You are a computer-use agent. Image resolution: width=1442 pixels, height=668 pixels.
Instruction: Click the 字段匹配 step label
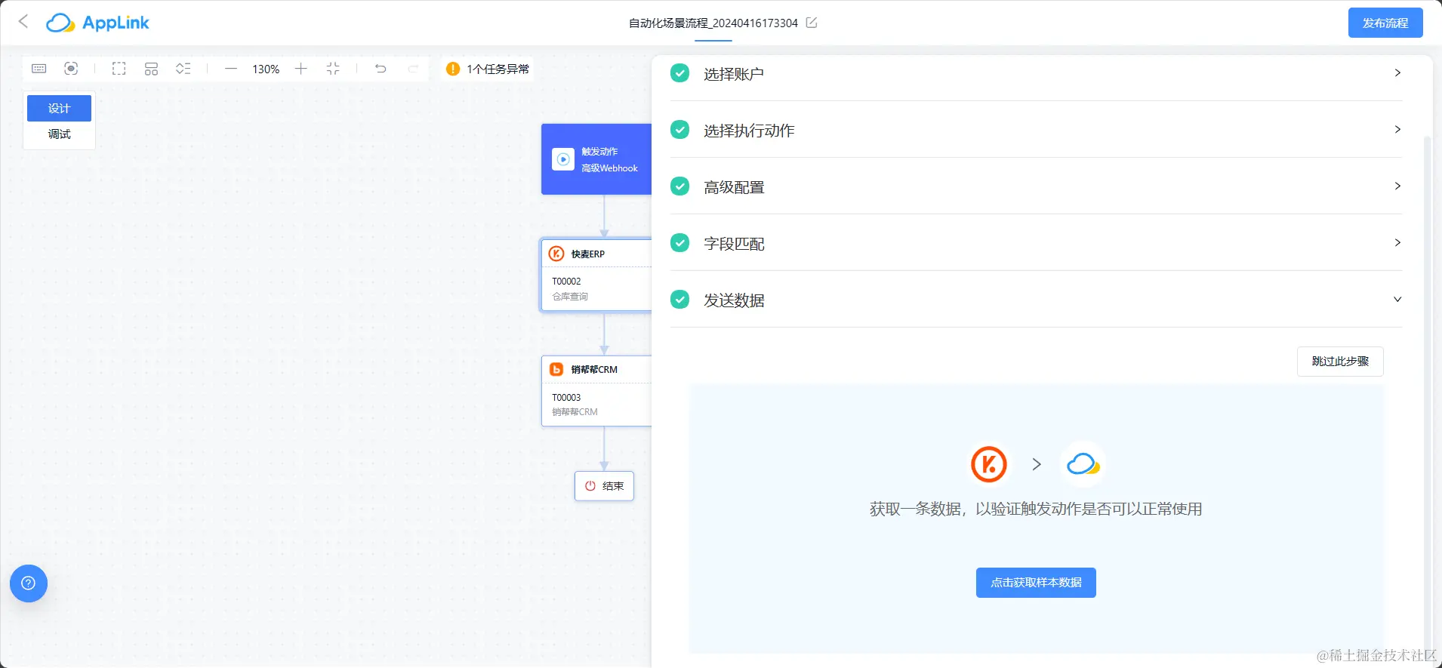click(734, 244)
